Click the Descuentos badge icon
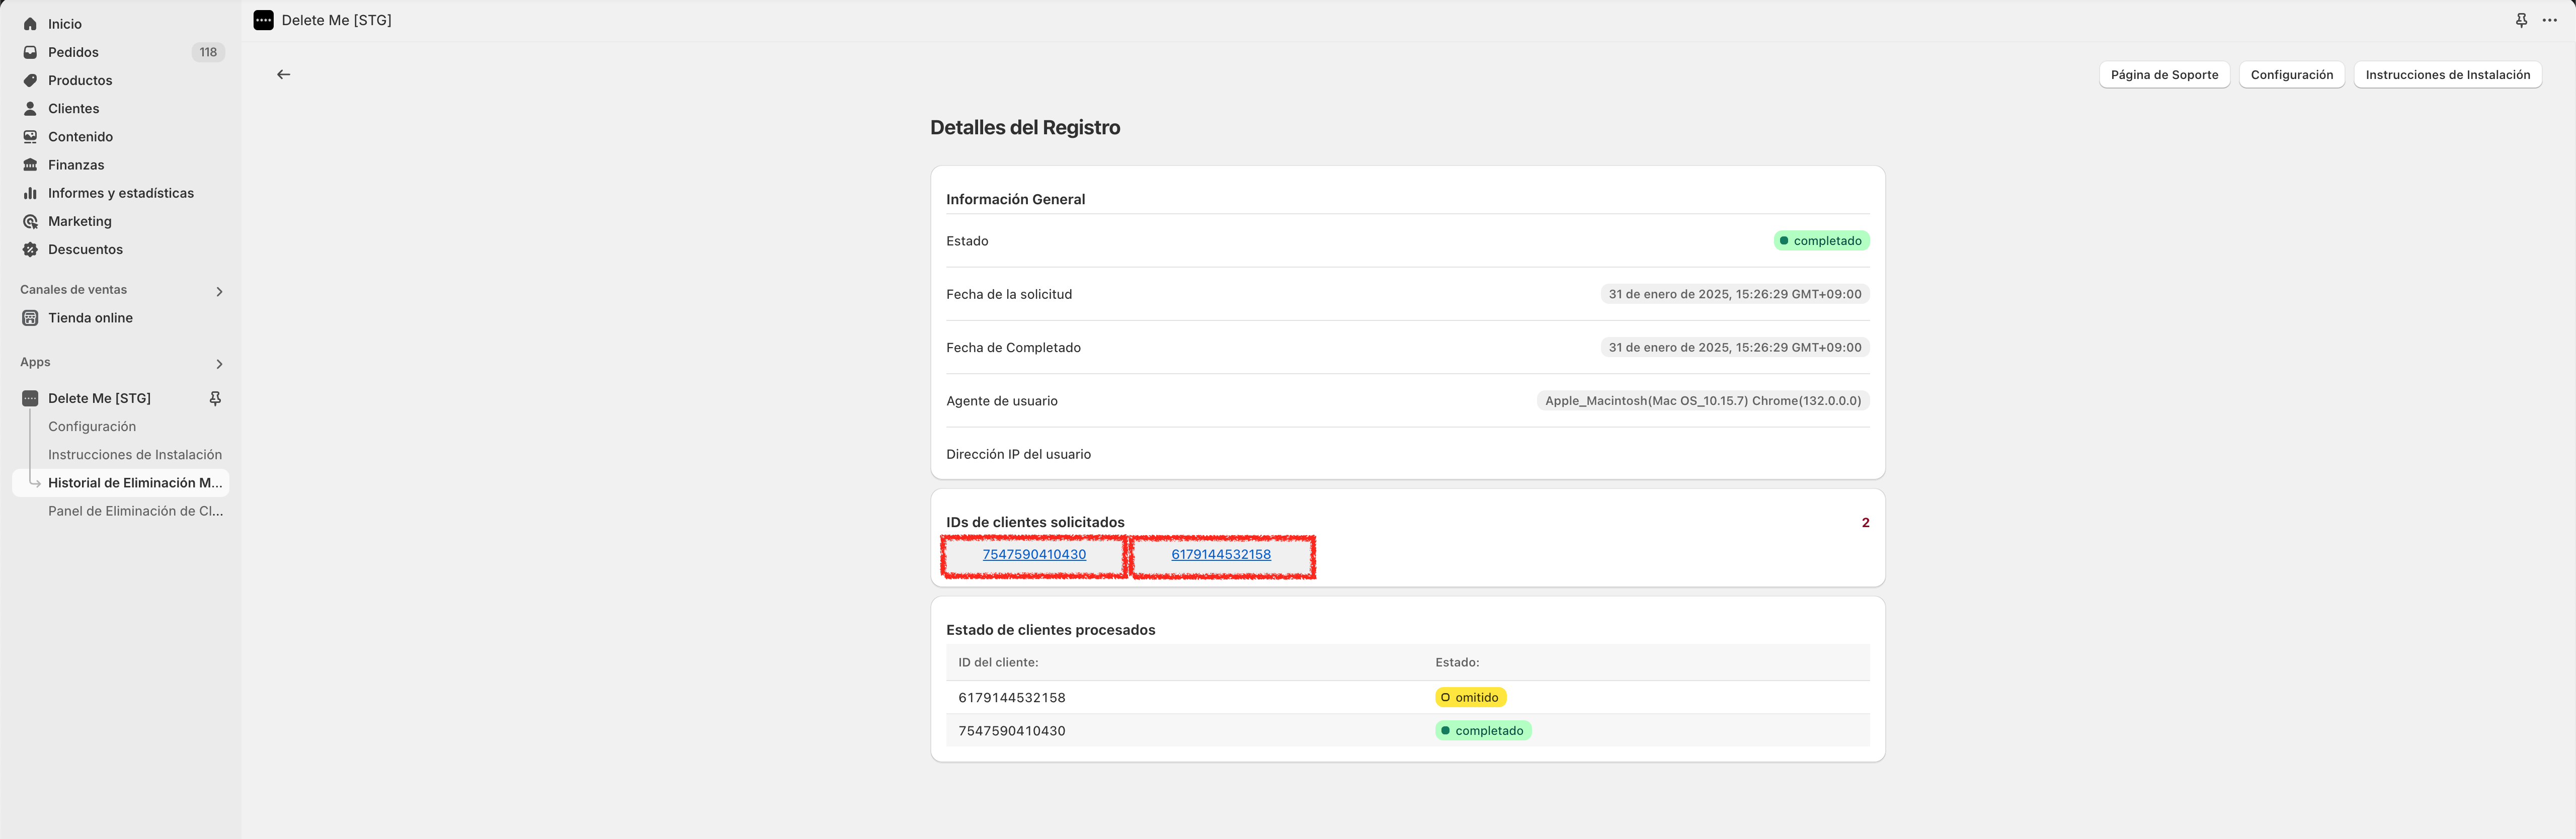Screen dimensions: 2576x839 click(x=30, y=249)
